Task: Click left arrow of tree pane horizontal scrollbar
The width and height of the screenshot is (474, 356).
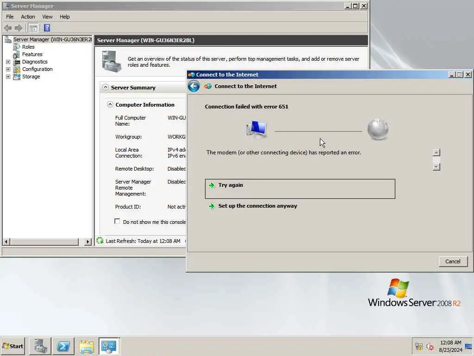Action: 6,242
